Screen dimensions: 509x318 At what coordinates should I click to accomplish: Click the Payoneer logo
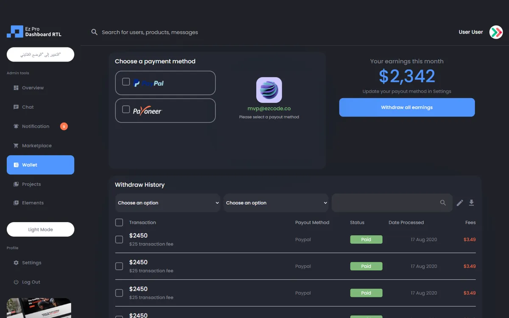pyautogui.click(x=148, y=111)
